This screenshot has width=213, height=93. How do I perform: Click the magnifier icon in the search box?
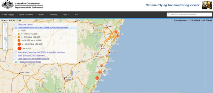pos(168,15)
